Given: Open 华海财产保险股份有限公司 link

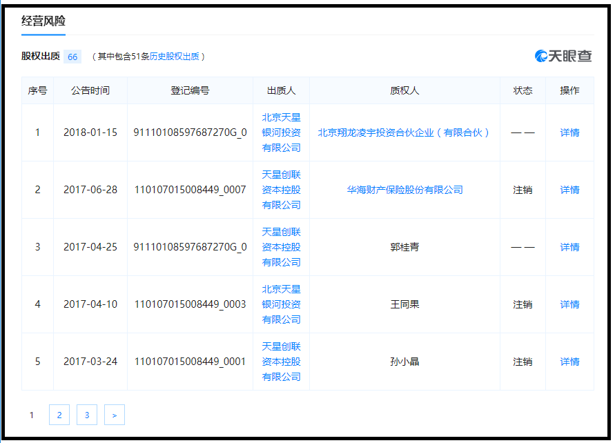Looking at the screenshot, I should click(404, 190).
